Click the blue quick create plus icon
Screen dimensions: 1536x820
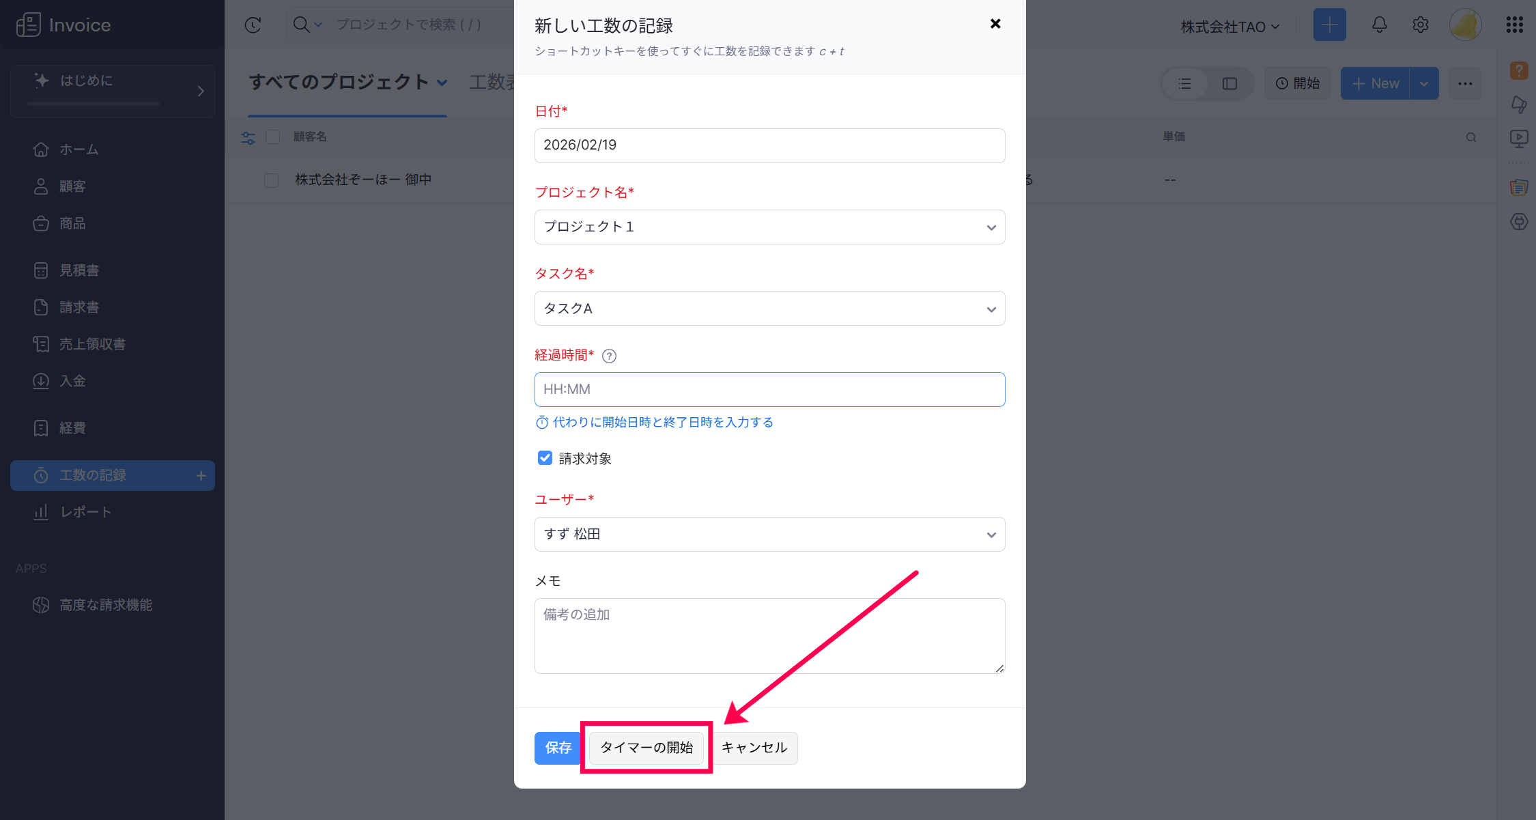click(1328, 25)
